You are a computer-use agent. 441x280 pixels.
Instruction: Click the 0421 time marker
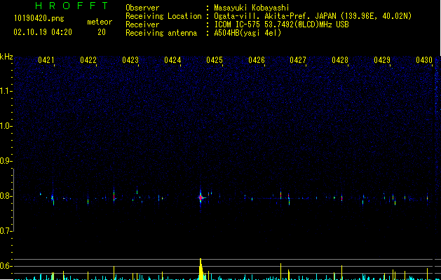(46, 60)
